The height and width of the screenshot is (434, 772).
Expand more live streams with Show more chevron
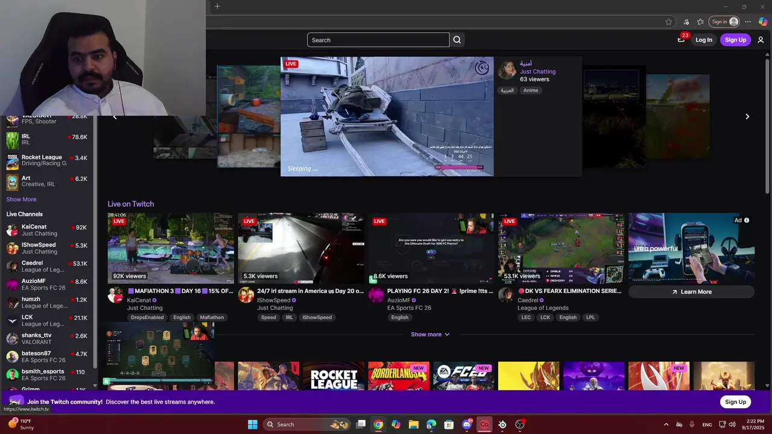(x=430, y=335)
